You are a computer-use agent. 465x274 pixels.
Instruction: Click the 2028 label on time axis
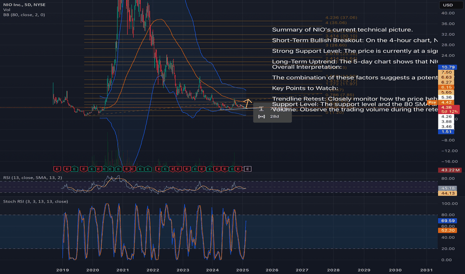(x=333, y=270)
